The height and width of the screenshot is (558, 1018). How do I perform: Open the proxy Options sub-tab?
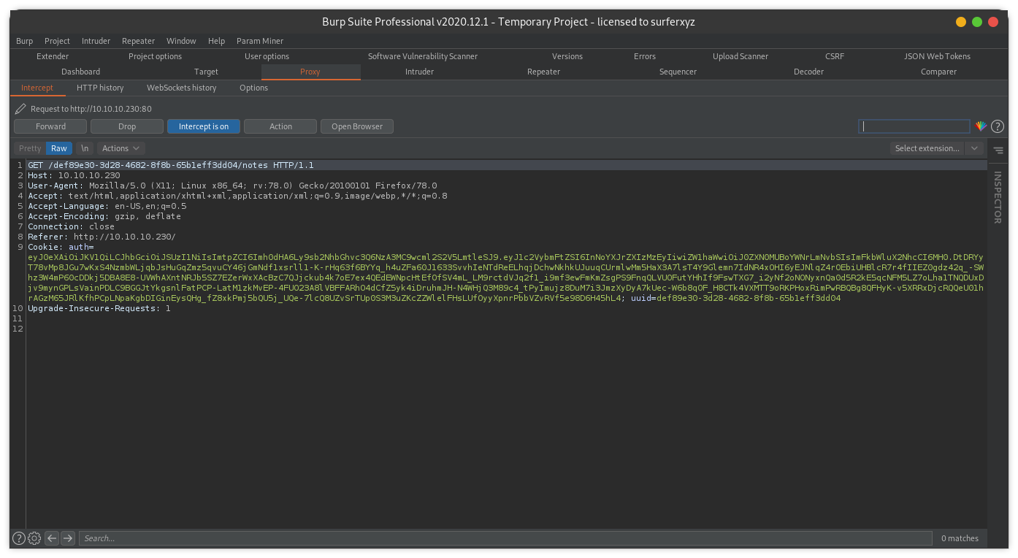(x=253, y=88)
